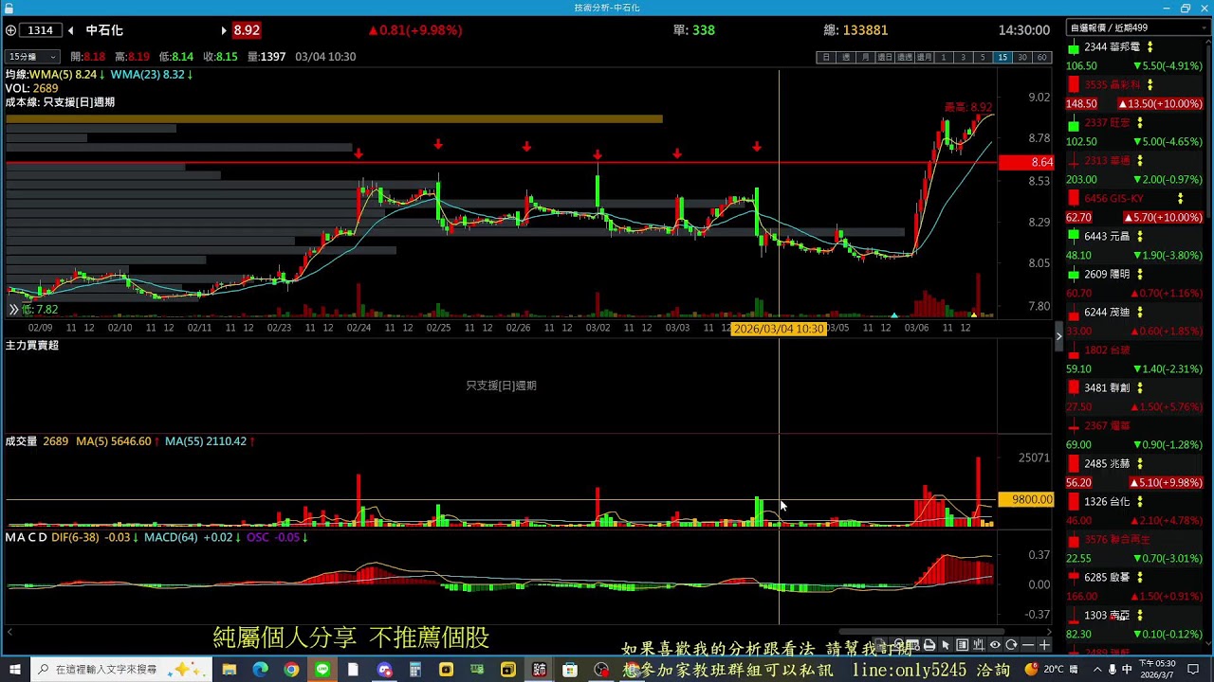The height and width of the screenshot is (682, 1214).
Task: Select 6456 GIS-KY in watchlist
Action: pyautogui.click(x=1136, y=207)
